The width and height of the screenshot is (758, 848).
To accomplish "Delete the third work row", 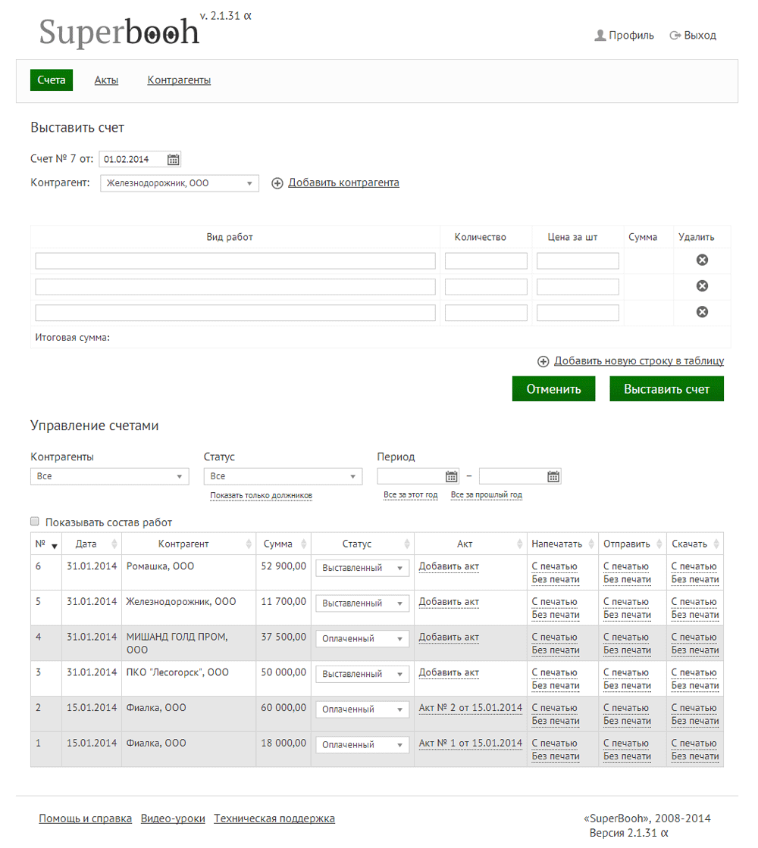I will coord(702,312).
